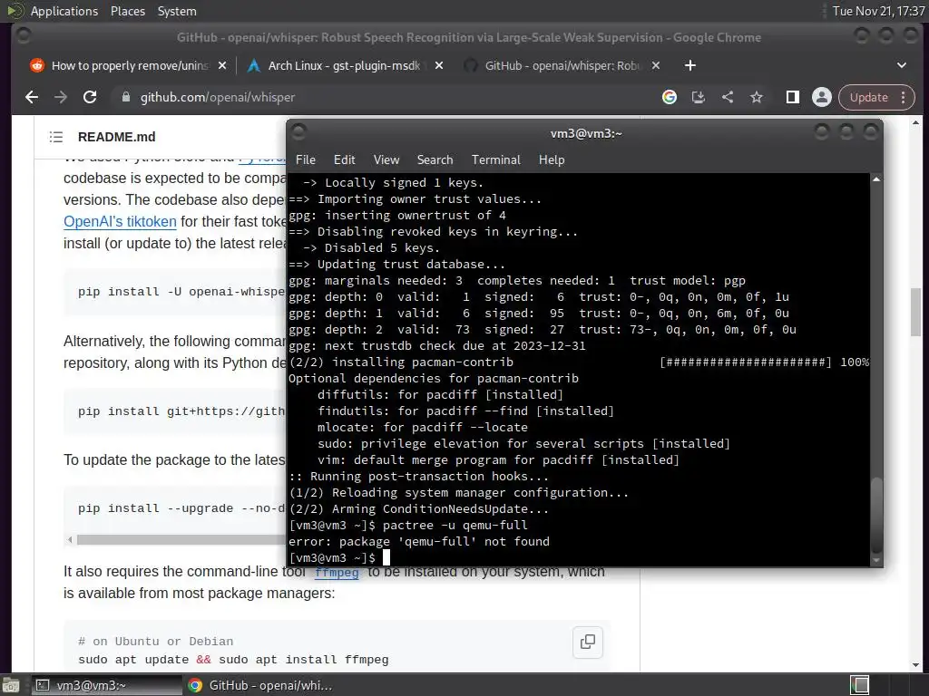Follow the OpenAI's tiktoken link

coord(120,221)
